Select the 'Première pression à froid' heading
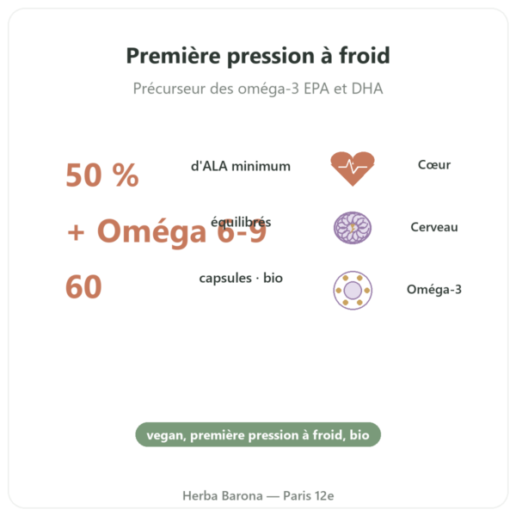Image resolution: width=516 pixels, height=516 pixels. tap(258, 56)
